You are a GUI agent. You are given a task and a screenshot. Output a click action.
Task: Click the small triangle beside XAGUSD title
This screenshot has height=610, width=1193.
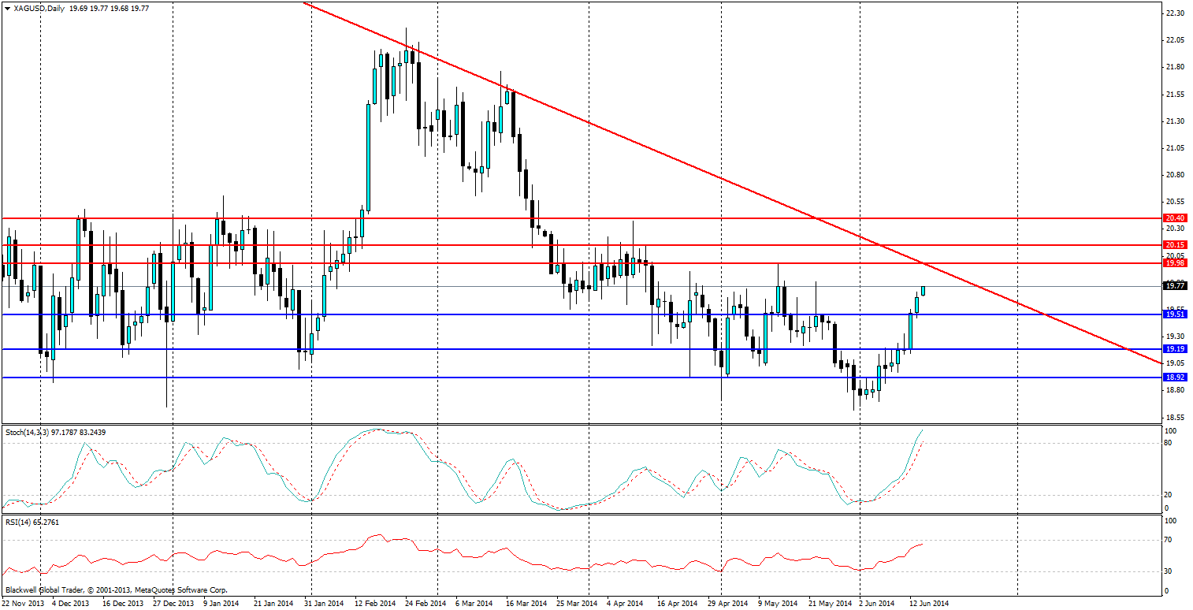coord(6,7)
